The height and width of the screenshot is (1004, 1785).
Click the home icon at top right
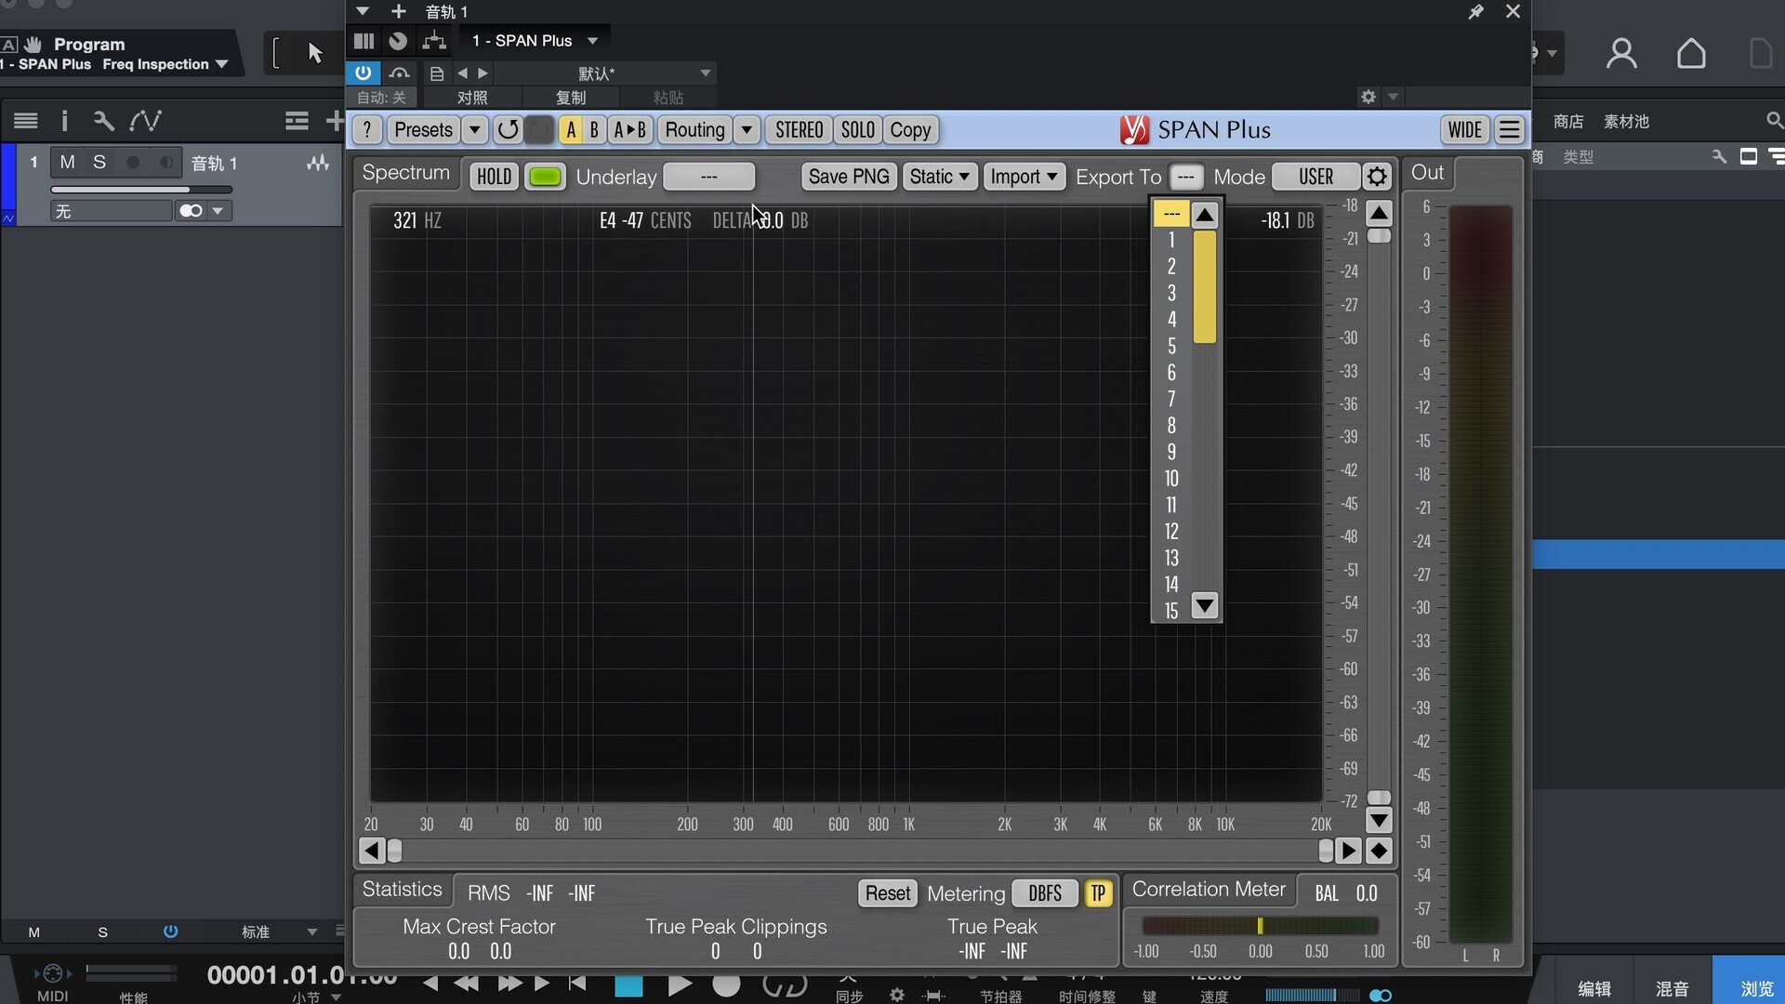point(1690,54)
